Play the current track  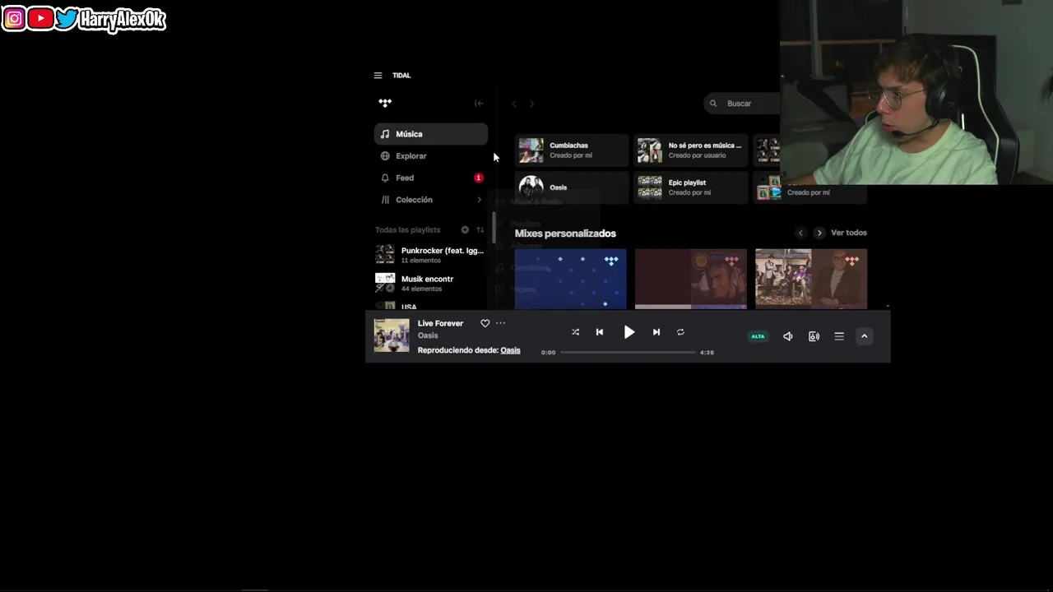coord(629,332)
